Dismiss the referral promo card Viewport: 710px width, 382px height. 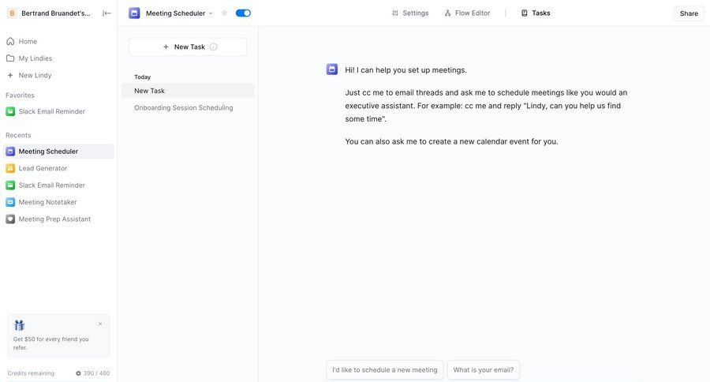[x=100, y=324]
